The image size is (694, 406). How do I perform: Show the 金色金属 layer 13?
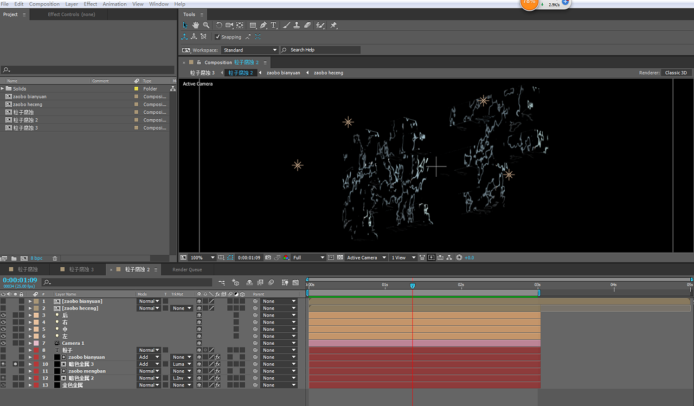pos(3,385)
